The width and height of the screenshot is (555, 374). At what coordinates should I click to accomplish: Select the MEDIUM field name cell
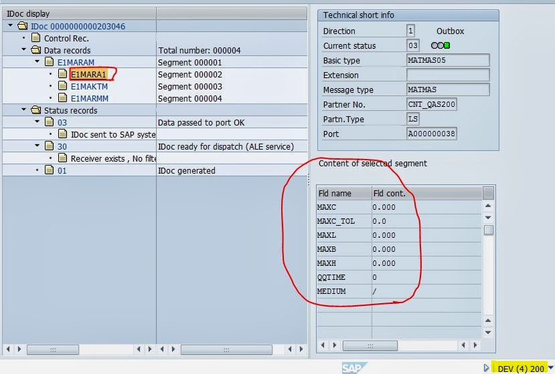click(344, 291)
